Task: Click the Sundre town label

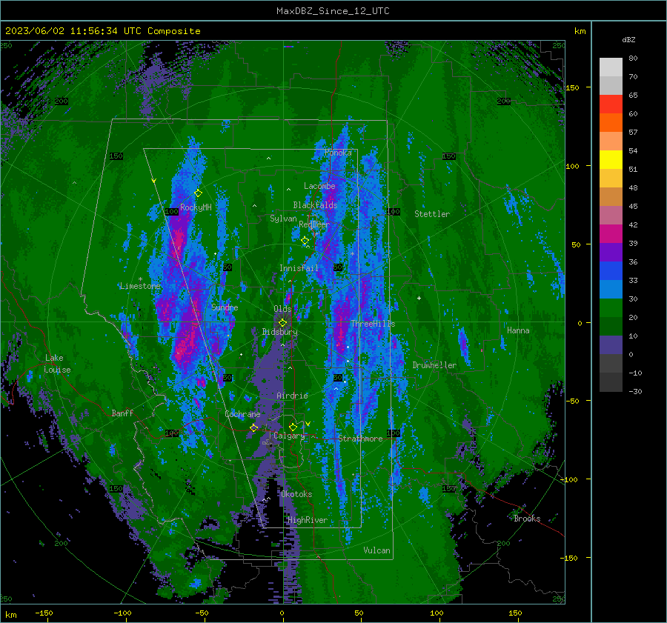Action: [x=225, y=307]
